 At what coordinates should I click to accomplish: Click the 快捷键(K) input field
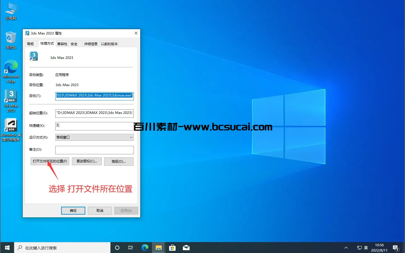pos(95,126)
